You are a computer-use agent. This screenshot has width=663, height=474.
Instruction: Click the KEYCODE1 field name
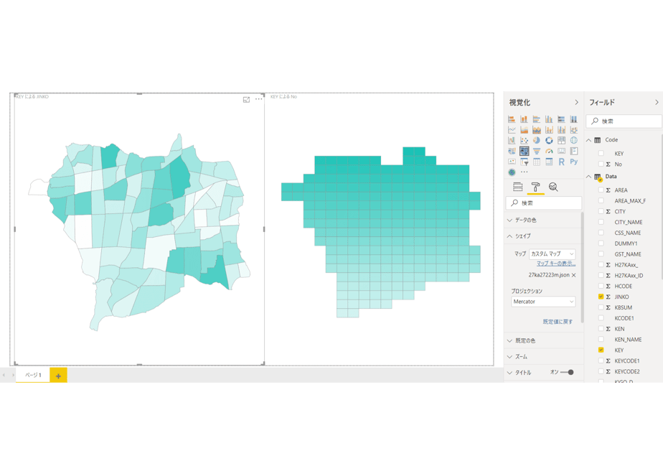tap(627, 361)
